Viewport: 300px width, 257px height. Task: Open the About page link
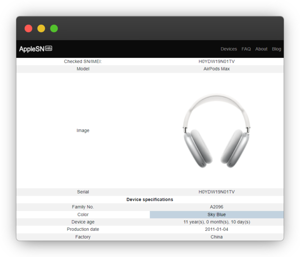[261, 49]
